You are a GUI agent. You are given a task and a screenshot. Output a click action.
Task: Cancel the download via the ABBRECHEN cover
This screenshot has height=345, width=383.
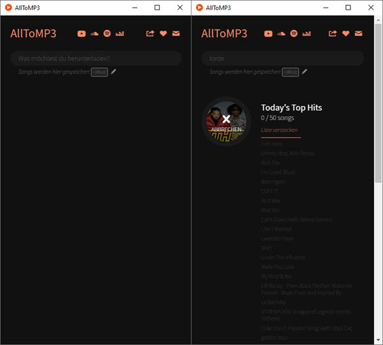(x=226, y=121)
